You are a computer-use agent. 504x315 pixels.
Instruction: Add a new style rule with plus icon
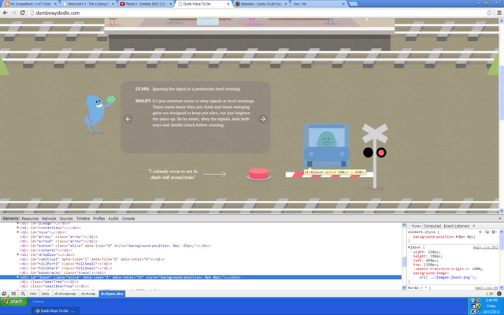click(x=480, y=232)
